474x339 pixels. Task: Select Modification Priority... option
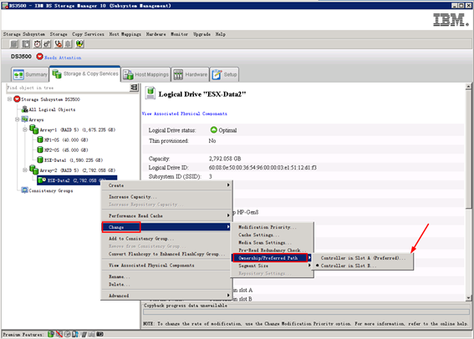273,227
